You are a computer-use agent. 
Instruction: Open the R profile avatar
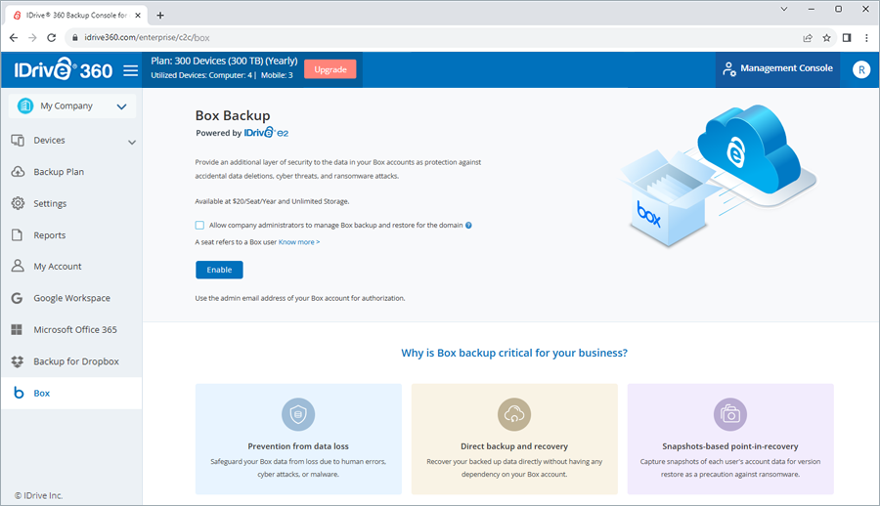[x=860, y=69]
